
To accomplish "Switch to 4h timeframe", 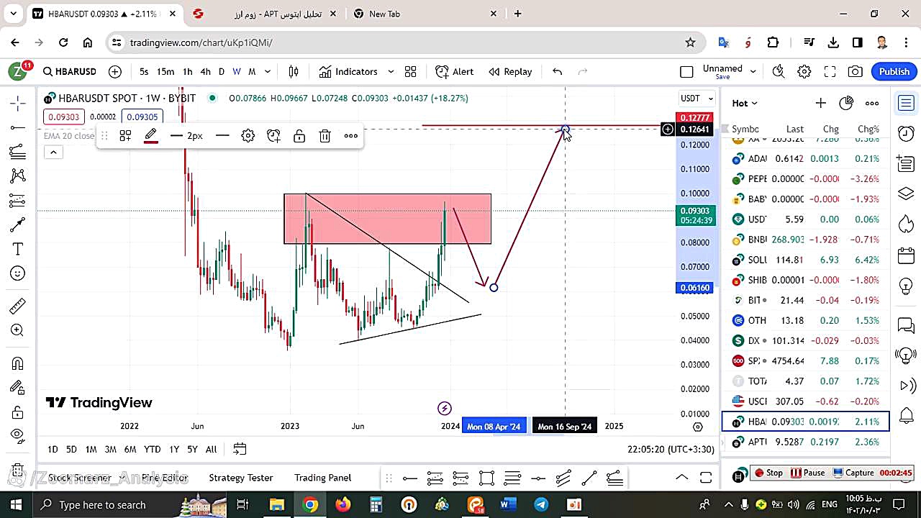I will click(205, 71).
